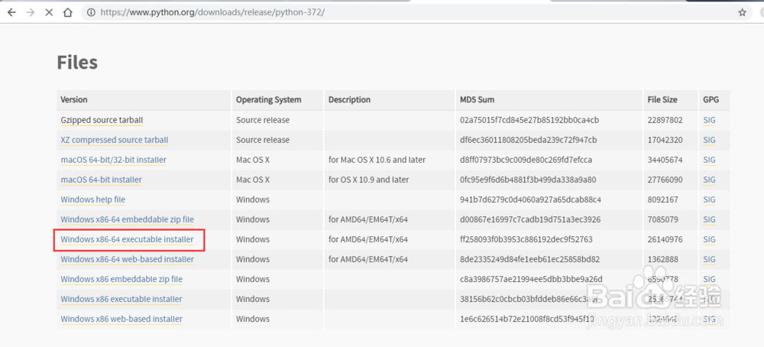Screen dimensions: 764x347
Task: Select MD5 sum d00867e16997c7cadb19d751a3ec3926
Action: 530,220
